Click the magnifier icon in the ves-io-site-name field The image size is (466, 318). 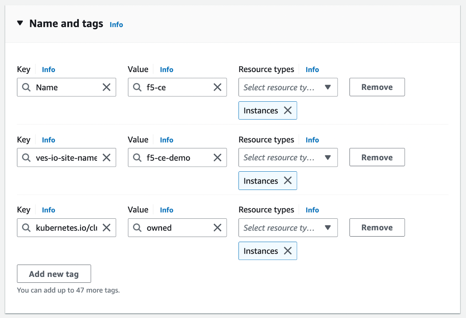pyautogui.click(x=27, y=157)
